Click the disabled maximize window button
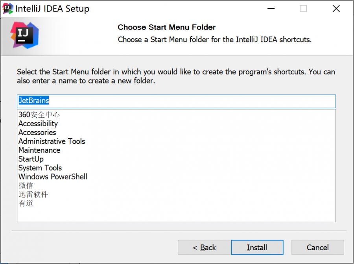The image size is (354, 264). point(303,9)
